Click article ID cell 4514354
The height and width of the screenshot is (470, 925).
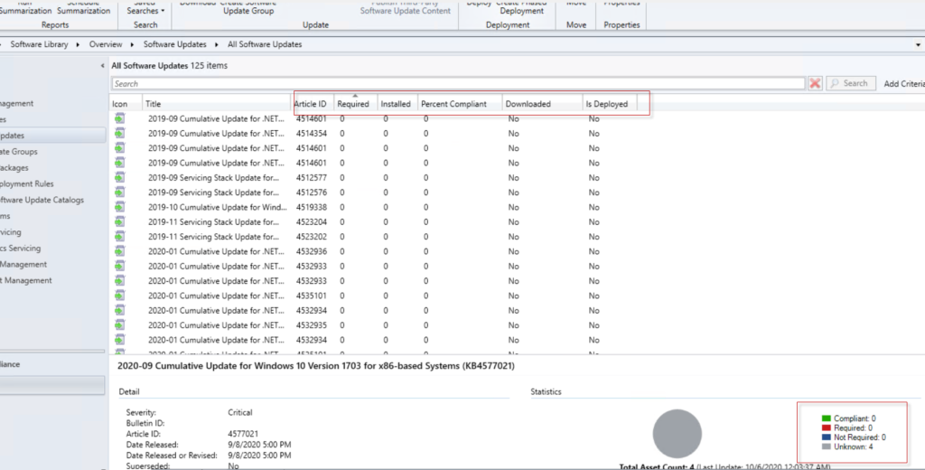click(x=312, y=134)
